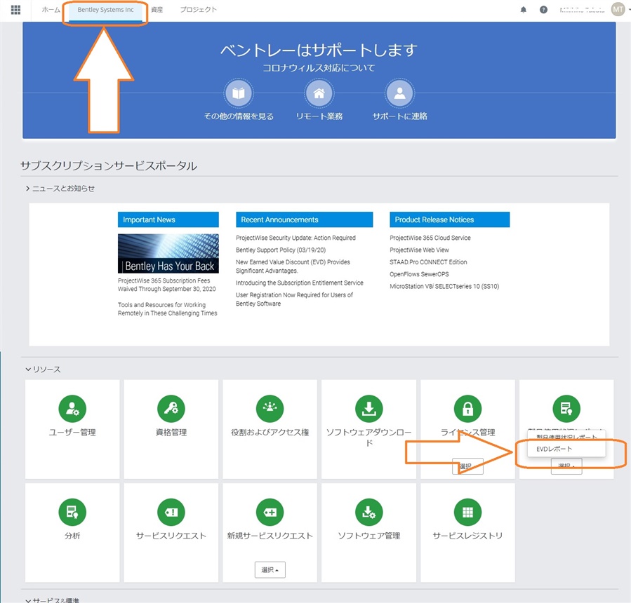Collapse サービス&標準 section
The height and width of the screenshot is (603, 631).
point(53,600)
